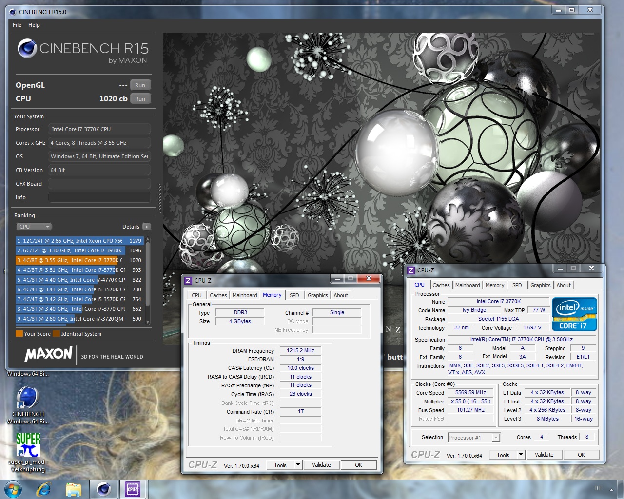624x499 pixels.
Task: Run the OpenGL benchmark
Action: [x=140, y=85]
